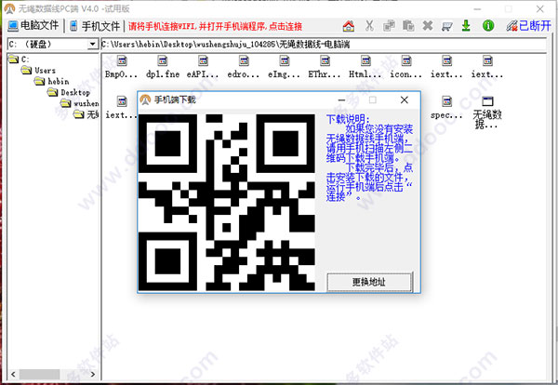Open the C: 硬盘 drive dropdown
The height and width of the screenshot is (385, 558).
coord(92,44)
